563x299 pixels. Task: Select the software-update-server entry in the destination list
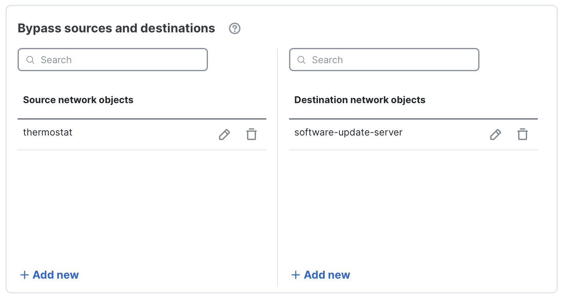[348, 132]
